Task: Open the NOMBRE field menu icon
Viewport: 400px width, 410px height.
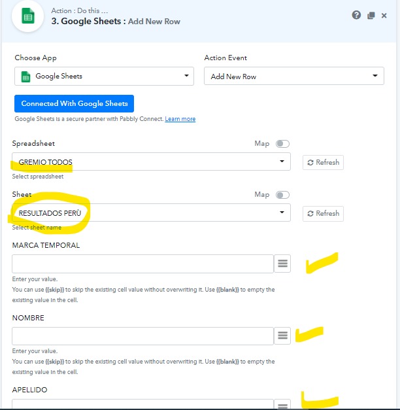Action: tap(282, 335)
